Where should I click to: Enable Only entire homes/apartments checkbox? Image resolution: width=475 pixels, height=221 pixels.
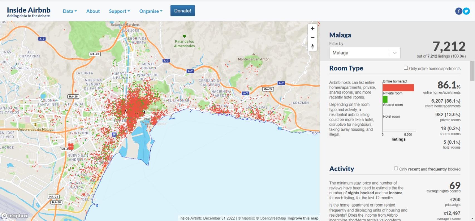pyautogui.click(x=406, y=68)
